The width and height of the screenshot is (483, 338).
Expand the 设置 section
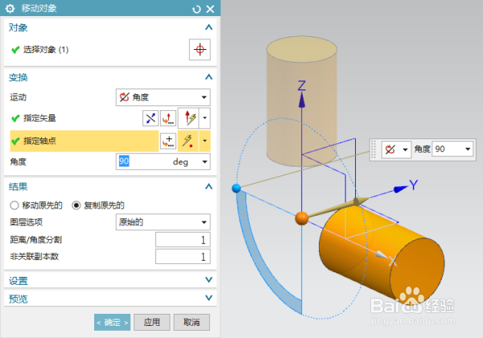tap(208, 280)
